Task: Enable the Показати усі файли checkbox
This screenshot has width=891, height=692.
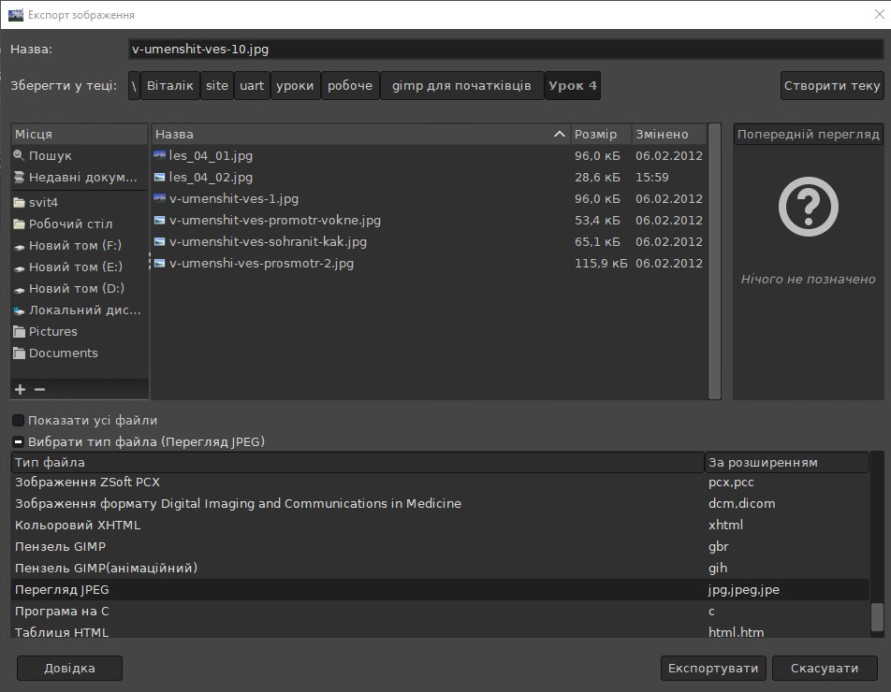Action: tap(18, 420)
